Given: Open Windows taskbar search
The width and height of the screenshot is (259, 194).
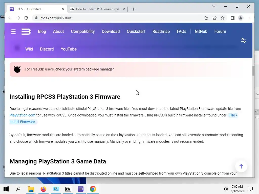Looking at the screenshot, I should [x=18, y=189].
